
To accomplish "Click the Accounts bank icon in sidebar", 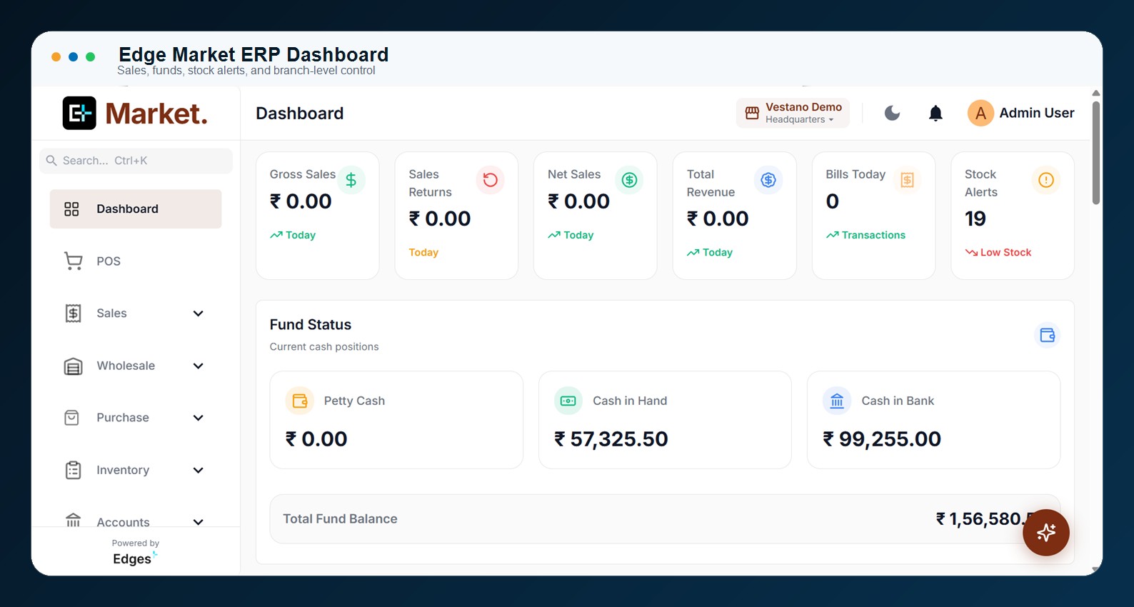I will click(x=73, y=520).
